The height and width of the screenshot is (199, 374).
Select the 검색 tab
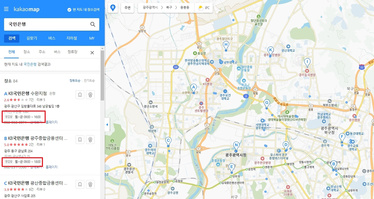click(12, 38)
